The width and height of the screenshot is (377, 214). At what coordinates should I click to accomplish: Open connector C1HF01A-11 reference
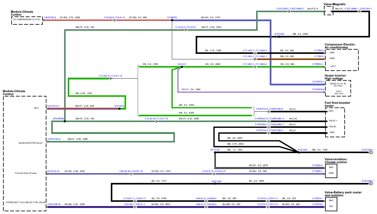click(261, 125)
